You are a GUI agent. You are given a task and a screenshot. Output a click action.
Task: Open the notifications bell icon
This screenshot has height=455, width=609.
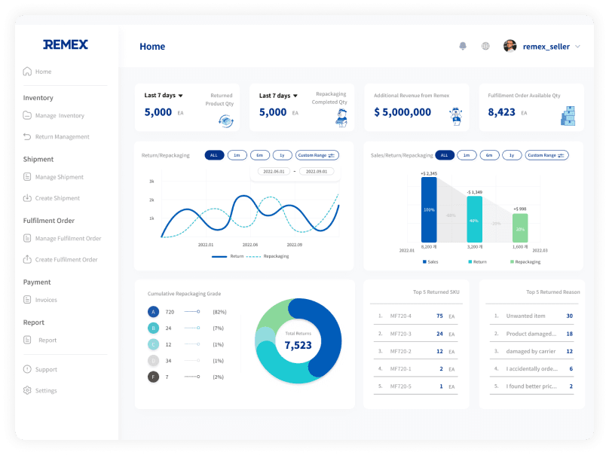[463, 46]
